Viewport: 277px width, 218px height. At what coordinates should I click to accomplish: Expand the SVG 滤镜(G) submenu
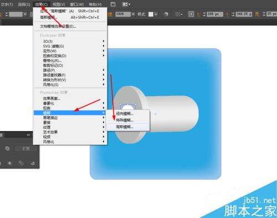point(70,46)
